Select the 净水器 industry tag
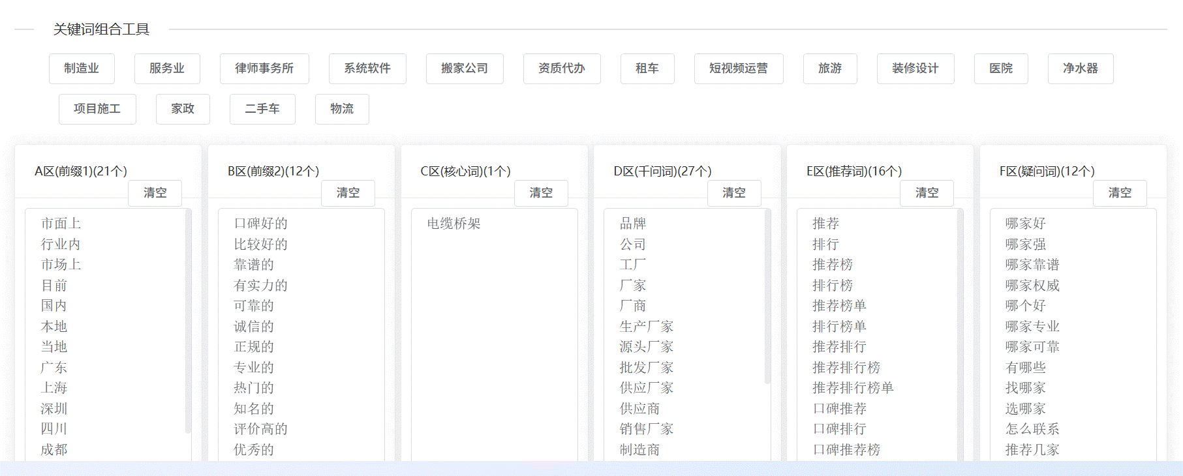The image size is (1183, 476). pyautogui.click(x=1080, y=68)
